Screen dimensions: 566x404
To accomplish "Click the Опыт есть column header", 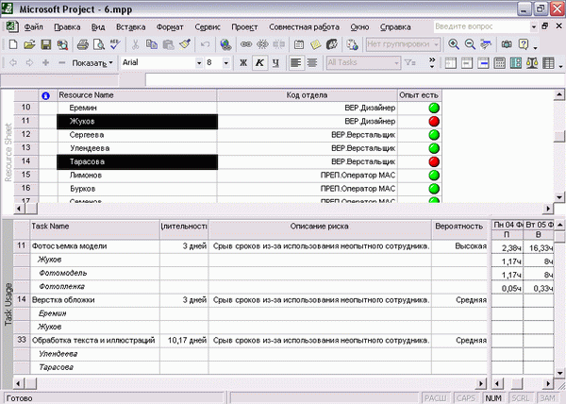I will point(420,95).
